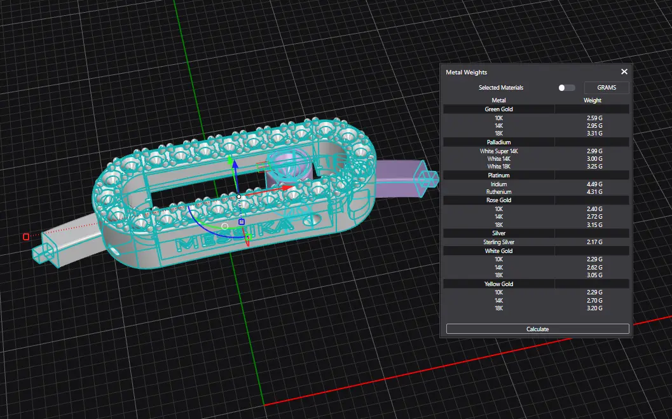672x419 pixels.
Task: Select the blue square scale handle
Action: coord(242,222)
